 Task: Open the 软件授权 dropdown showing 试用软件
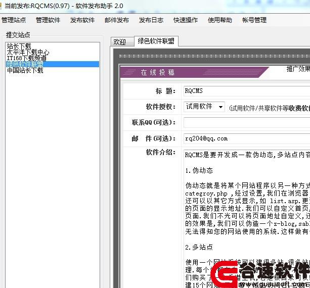pos(204,107)
